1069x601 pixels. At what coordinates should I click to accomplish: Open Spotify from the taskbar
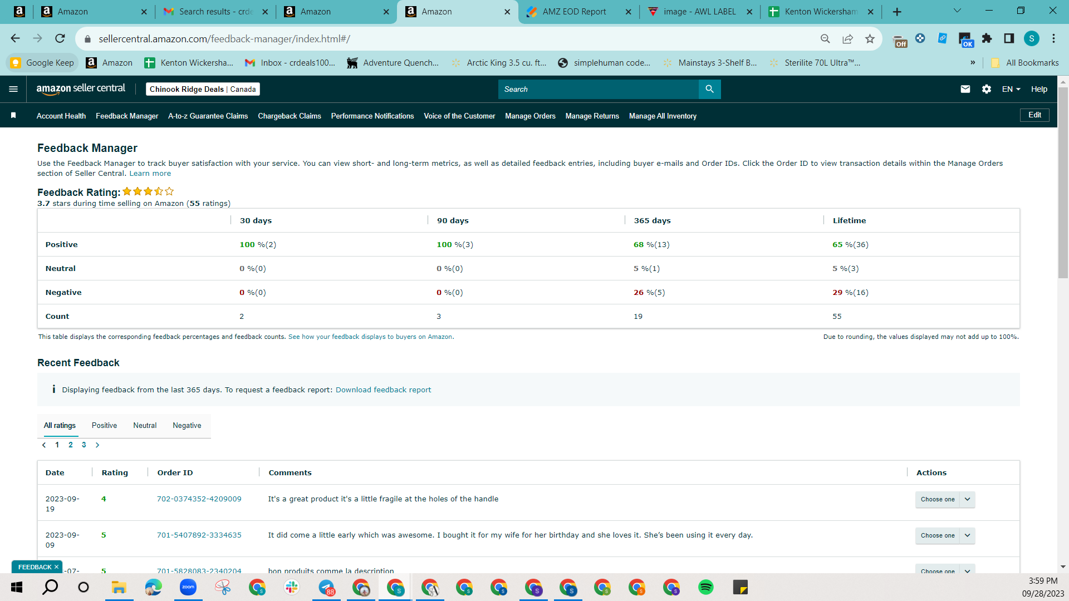[706, 587]
